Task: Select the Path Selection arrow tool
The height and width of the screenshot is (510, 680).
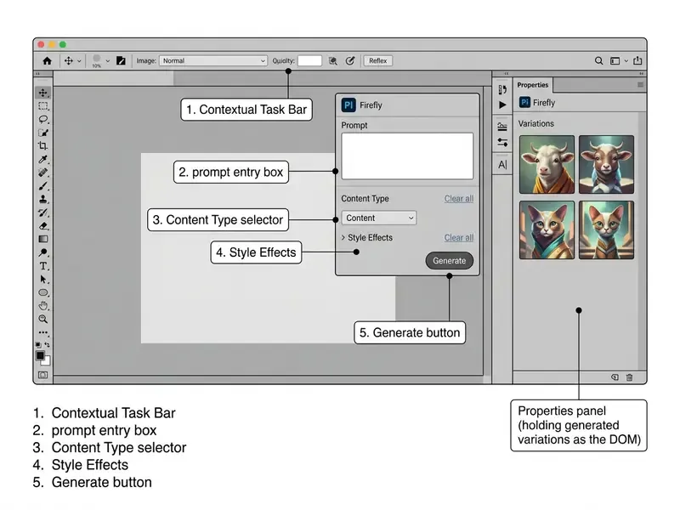Action: tap(43, 280)
